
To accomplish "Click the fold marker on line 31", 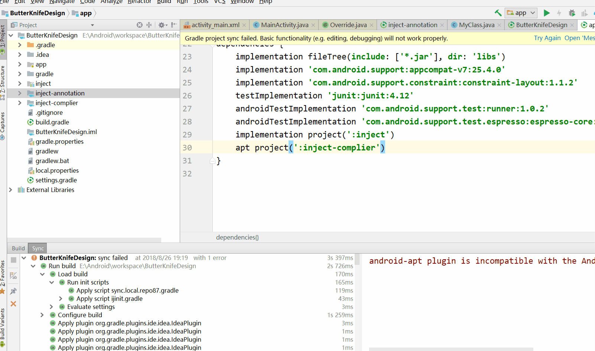I will click(x=212, y=161).
